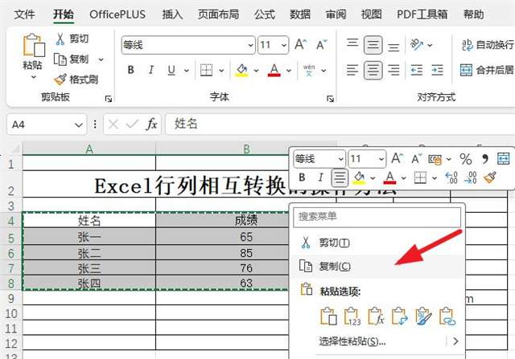This screenshot has height=359, width=515.
Task: Select the Format Painter brush in ribbon
Action: (x=60, y=80)
